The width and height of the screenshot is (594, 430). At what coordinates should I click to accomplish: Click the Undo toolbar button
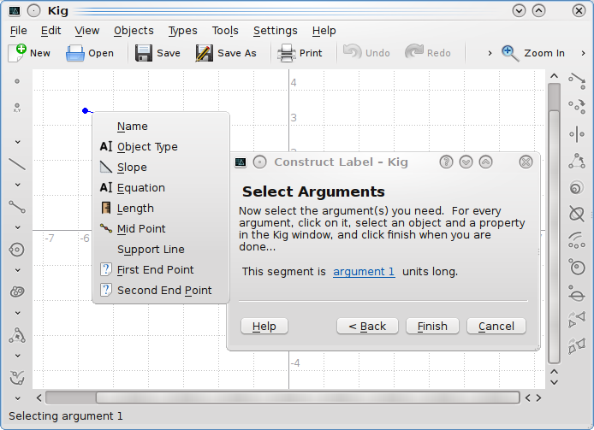point(366,53)
